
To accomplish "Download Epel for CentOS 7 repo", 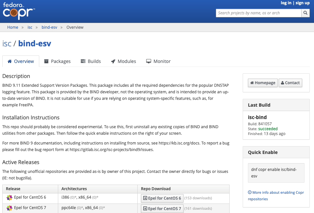I will tap(162, 209).
